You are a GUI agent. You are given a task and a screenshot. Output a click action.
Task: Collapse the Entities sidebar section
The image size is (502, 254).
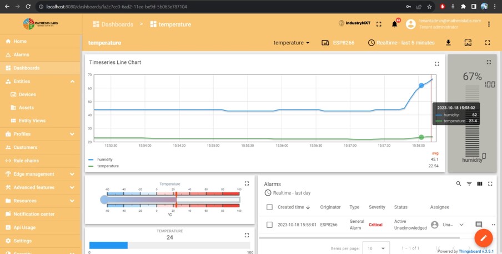[72, 81]
